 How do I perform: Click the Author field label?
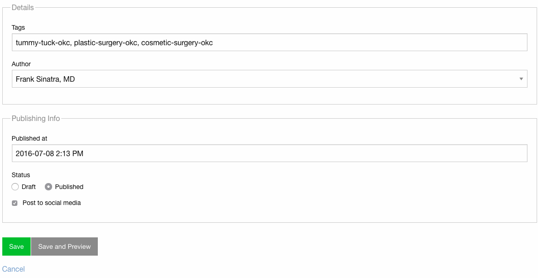click(x=21, y=64)
